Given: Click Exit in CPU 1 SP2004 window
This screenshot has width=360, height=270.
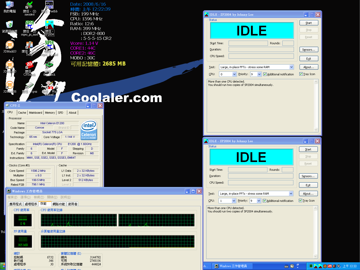Looking at the screenshot, I should 308,185.
